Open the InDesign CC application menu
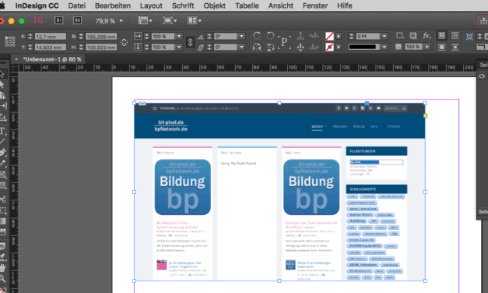The width and height of the screenshot is (488, 293). (37, 5)
